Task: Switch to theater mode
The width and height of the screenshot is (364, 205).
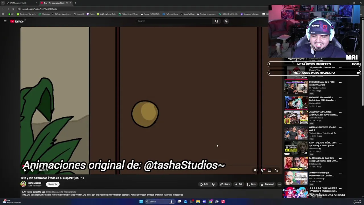Action: (x=270, y=170)
